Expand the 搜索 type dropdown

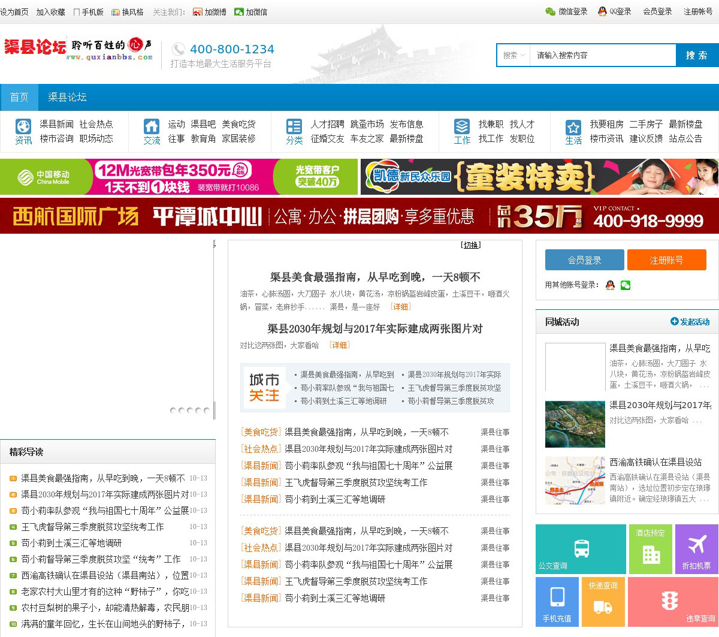point(514,55)
